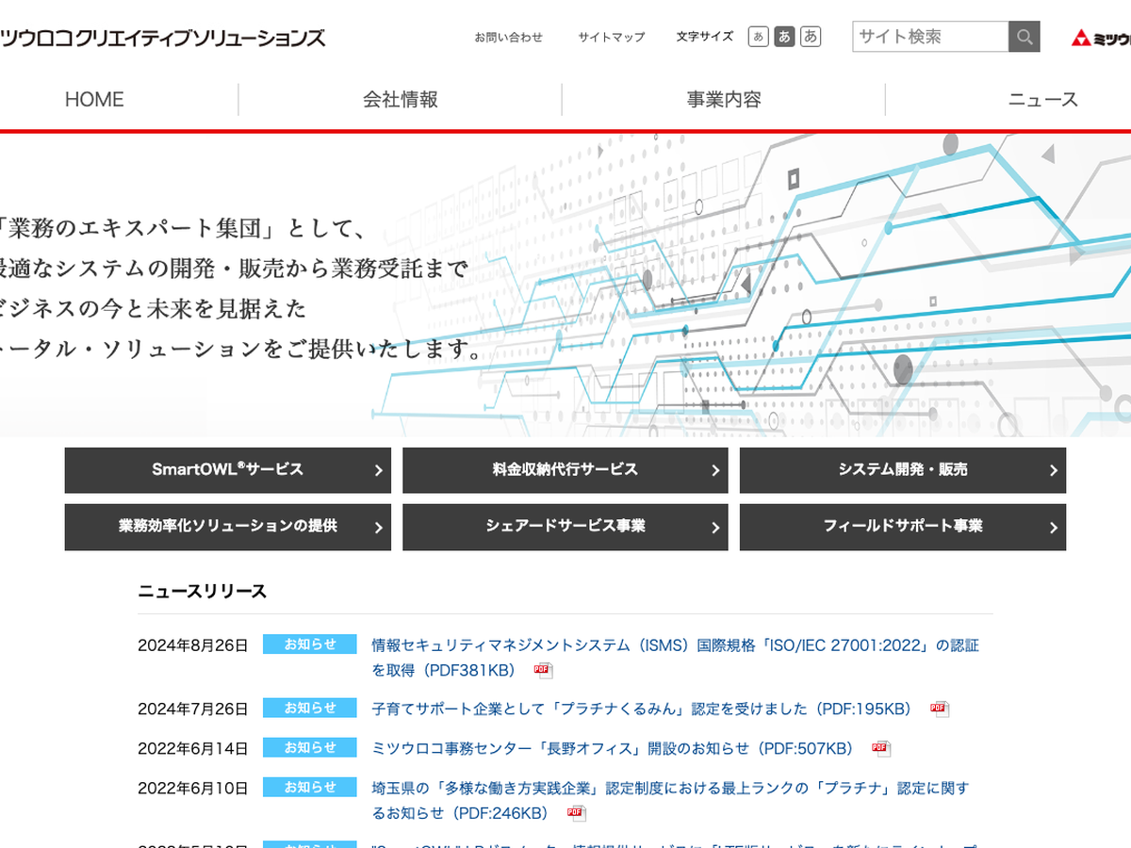Select the small font size button
The image size is (1131, 848).
coord(758,37)
